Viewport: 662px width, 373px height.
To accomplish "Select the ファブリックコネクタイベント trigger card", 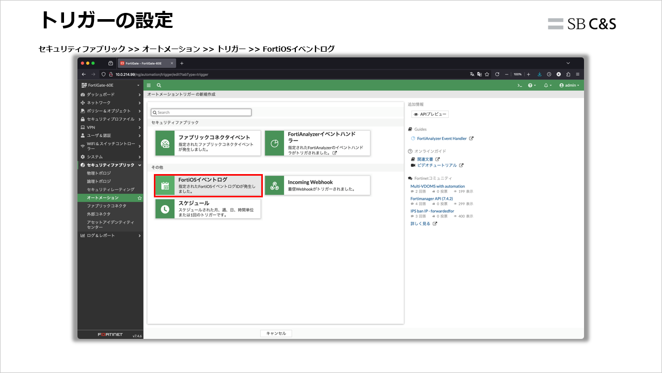I will click(208, 143).
